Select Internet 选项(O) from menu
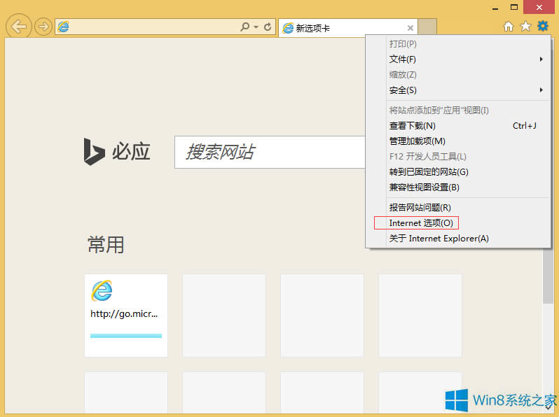559x417 pixels. (421, 223)
